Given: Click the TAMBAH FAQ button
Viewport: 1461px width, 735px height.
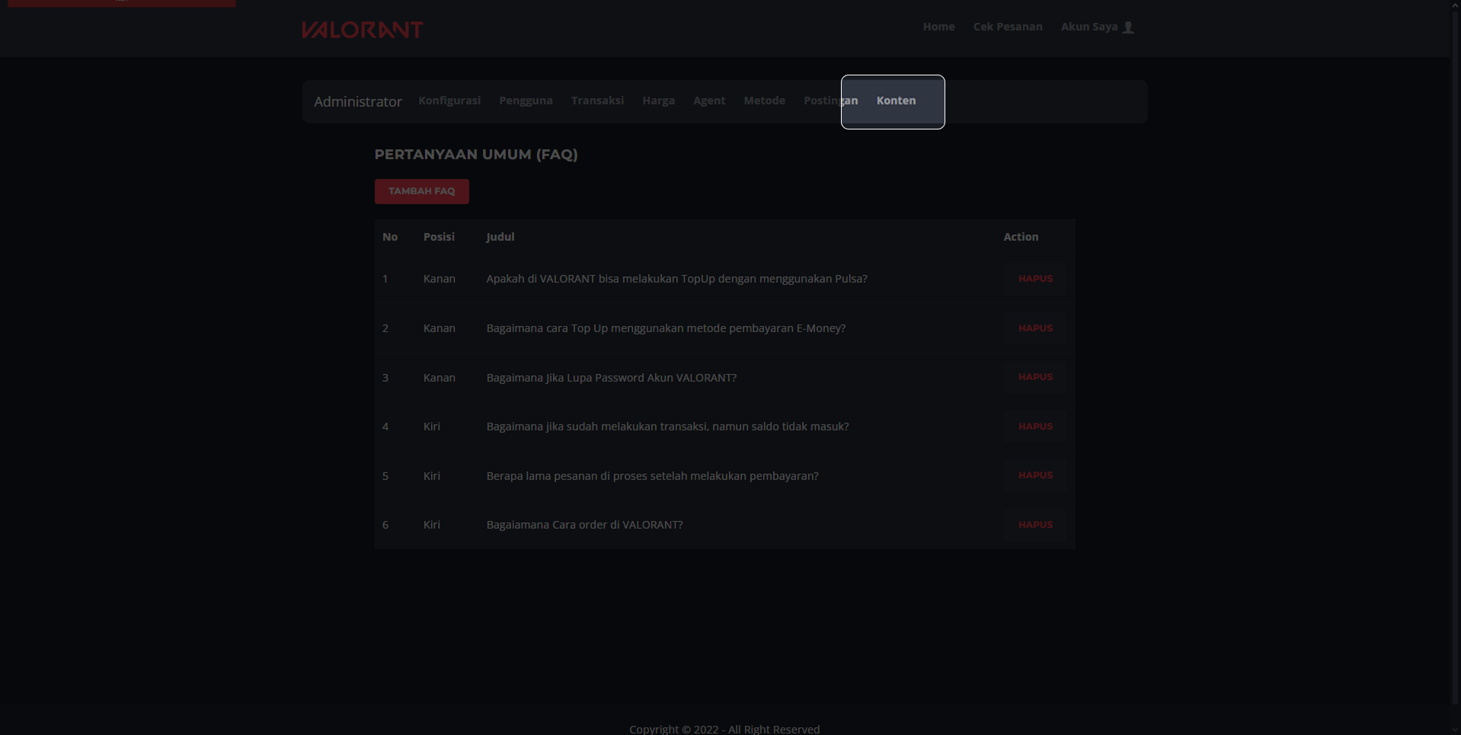Looking at the screenshot, I should click(x=421, y=191).
